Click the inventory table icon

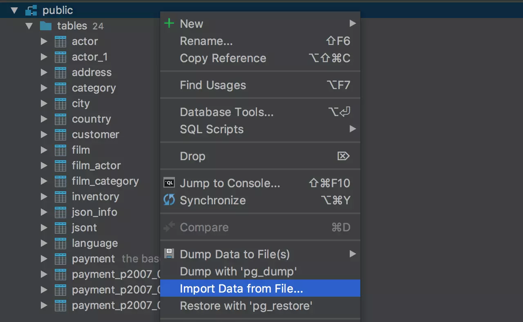[60, 197]
